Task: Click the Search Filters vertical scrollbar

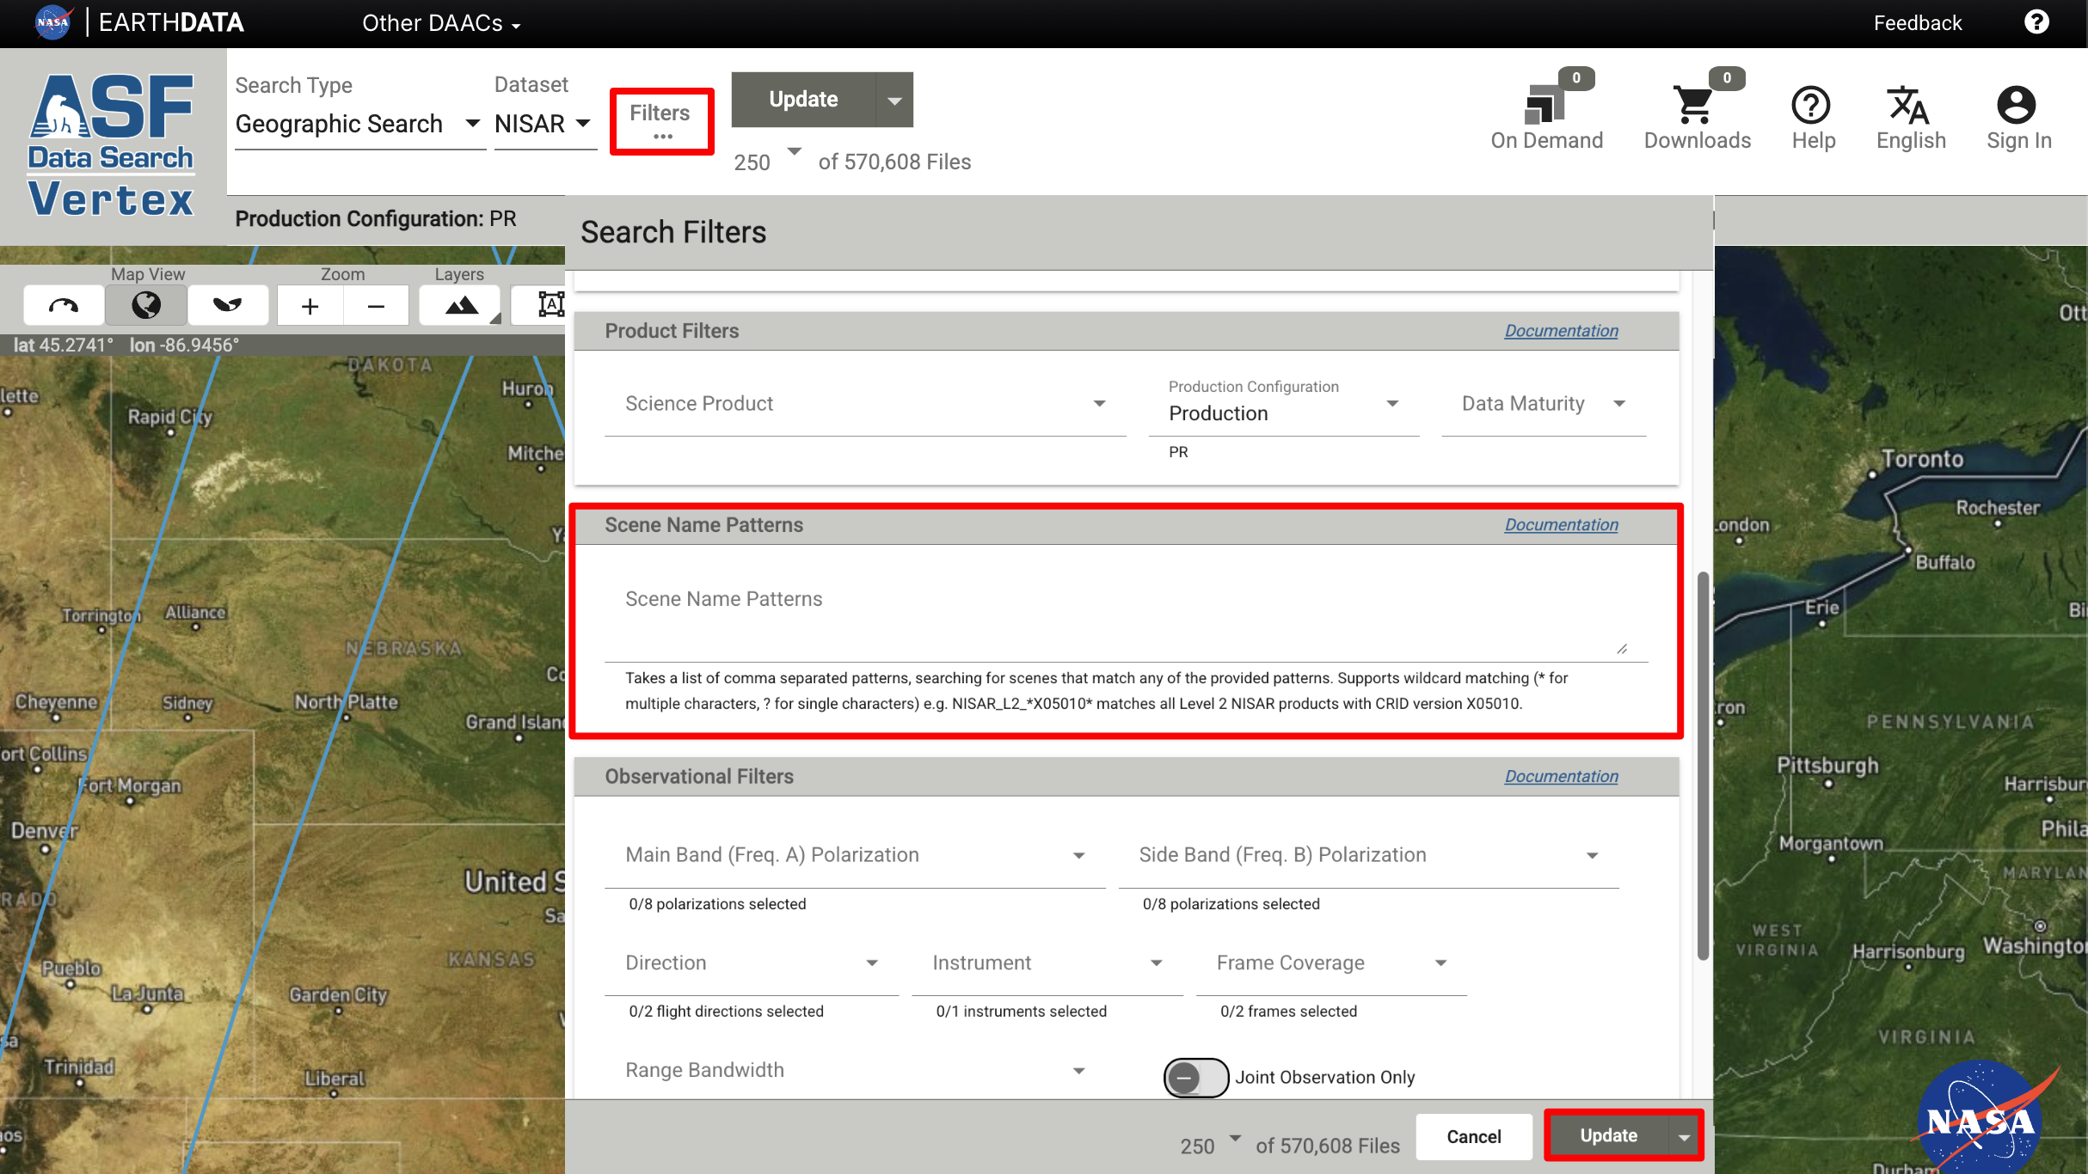Action: click(x=1702, y=765)
